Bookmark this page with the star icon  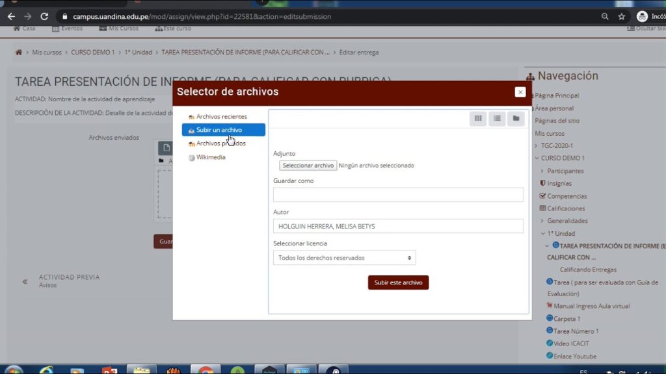pyautogui.click(x=622, y=16)
